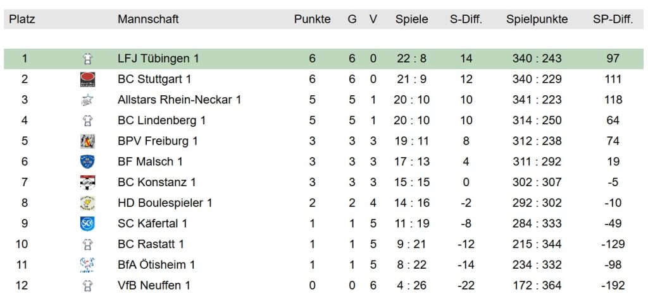Click the LFJ Tübingen 1 jersey icon

point(87,59)
